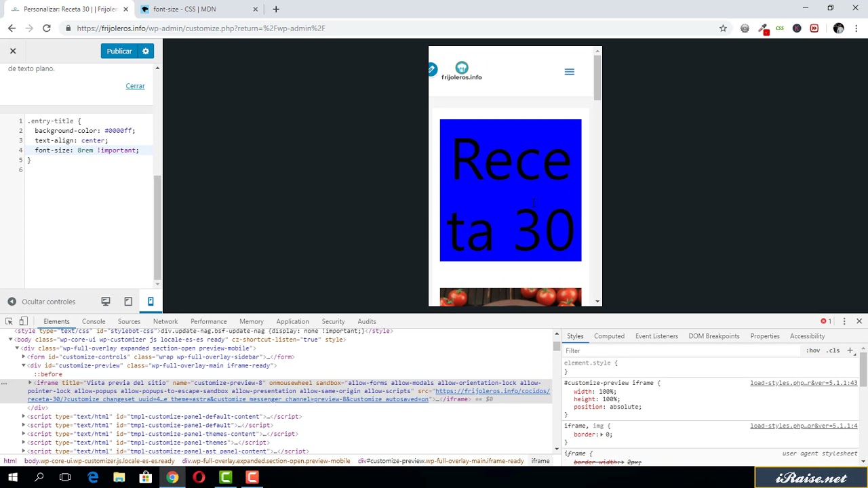The image size is (868, 488).
Task: Switch to the Accessibility tab
Action: pyautogui.click(x=807, y=336)
